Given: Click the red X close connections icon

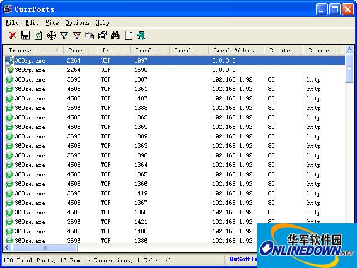Looking at the screenshot, I should point(12,35).
